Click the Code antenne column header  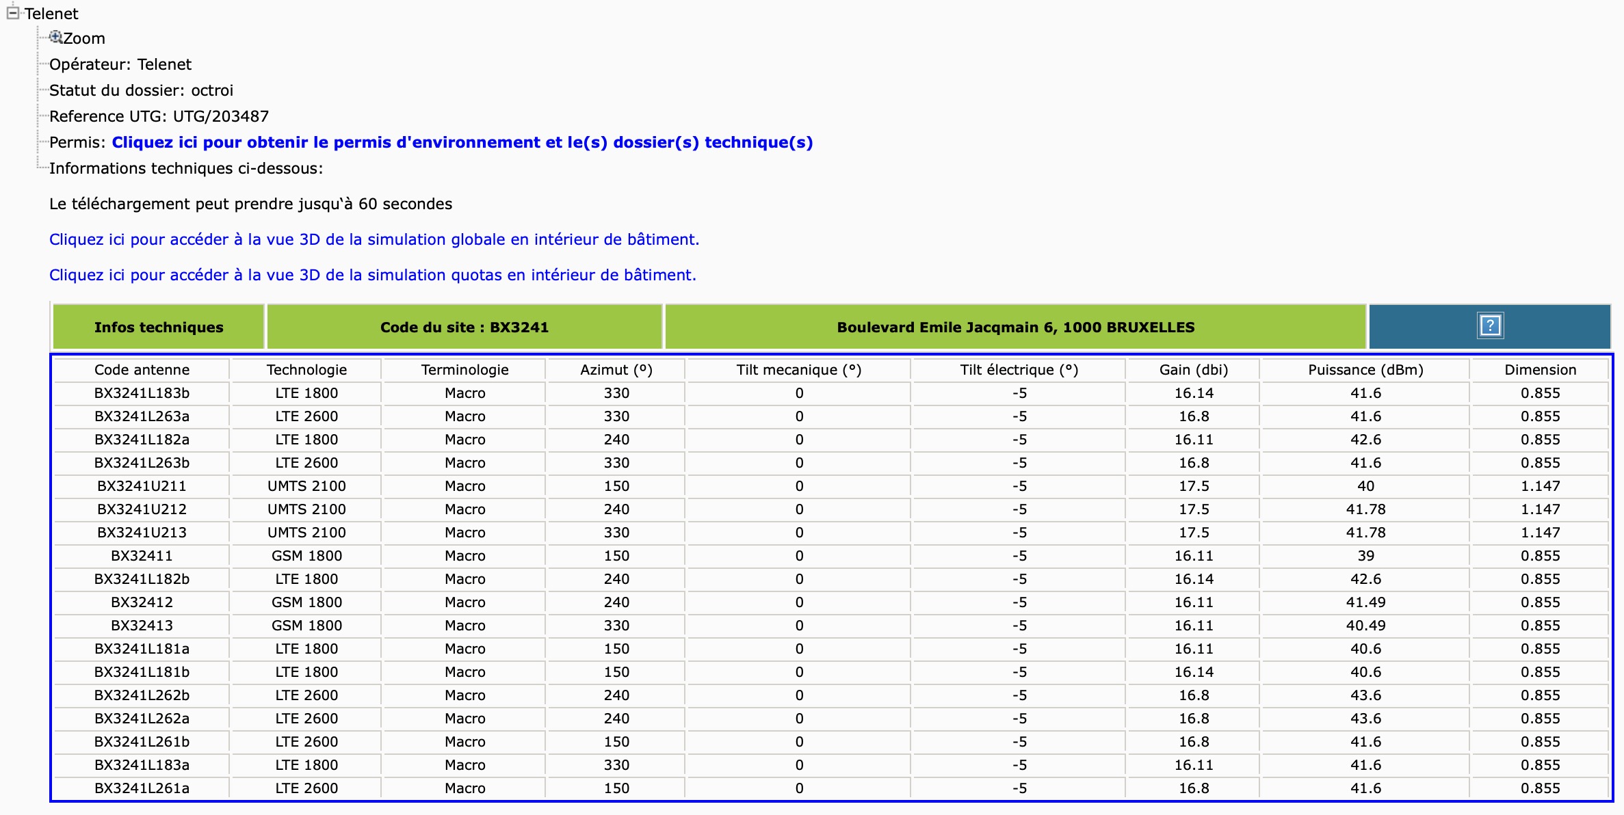(x=142, y=370)
